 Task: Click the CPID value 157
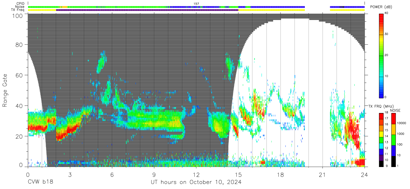[196, 4]
